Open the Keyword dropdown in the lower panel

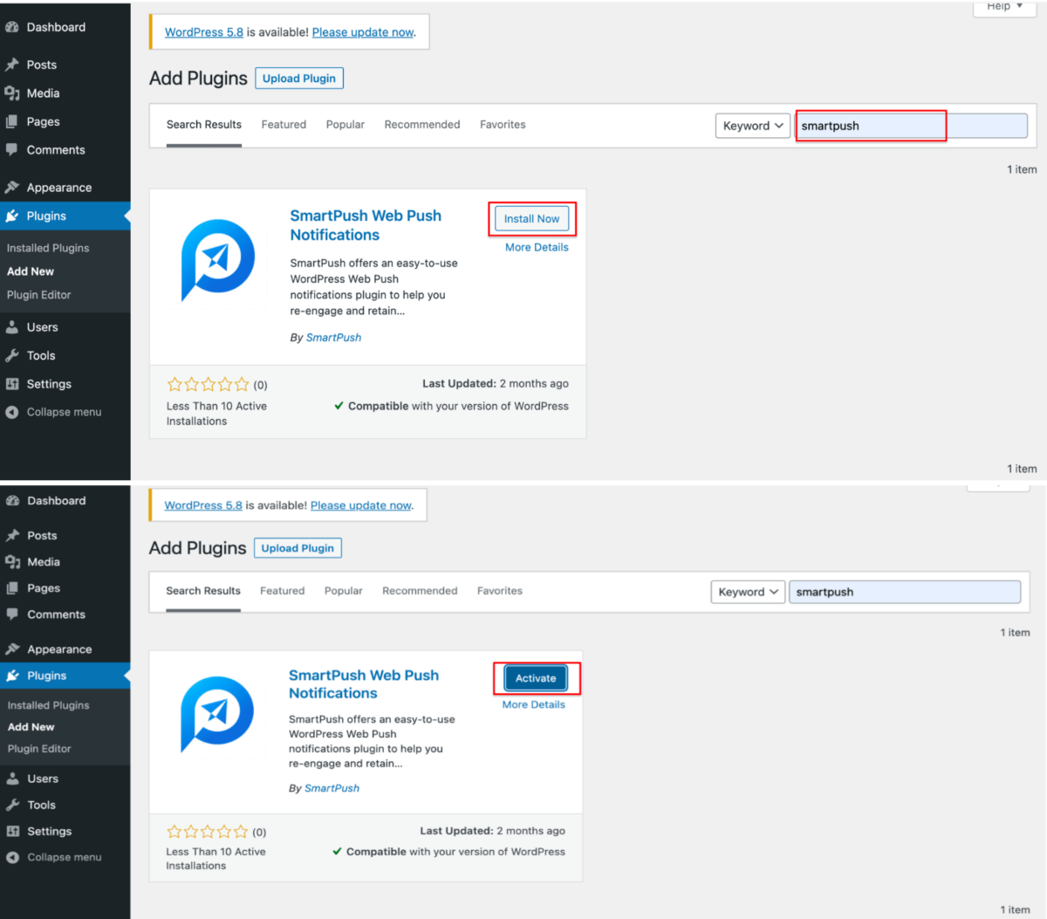coord(747,591)
